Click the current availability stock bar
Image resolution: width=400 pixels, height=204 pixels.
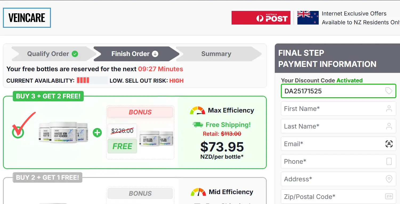[x=92, y=81]
